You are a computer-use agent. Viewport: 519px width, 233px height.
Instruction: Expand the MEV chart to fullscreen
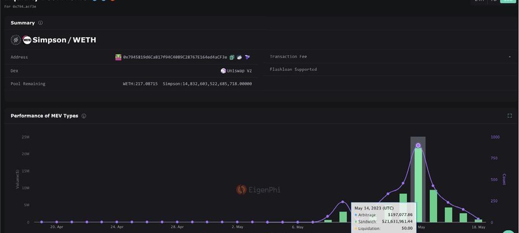(509, 116)
